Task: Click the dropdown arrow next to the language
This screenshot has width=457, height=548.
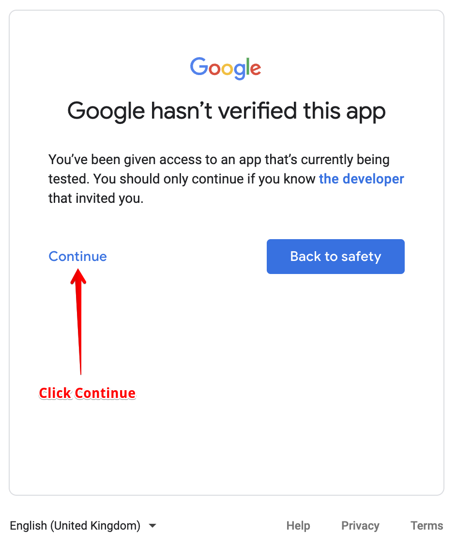Action: point(152,526)
